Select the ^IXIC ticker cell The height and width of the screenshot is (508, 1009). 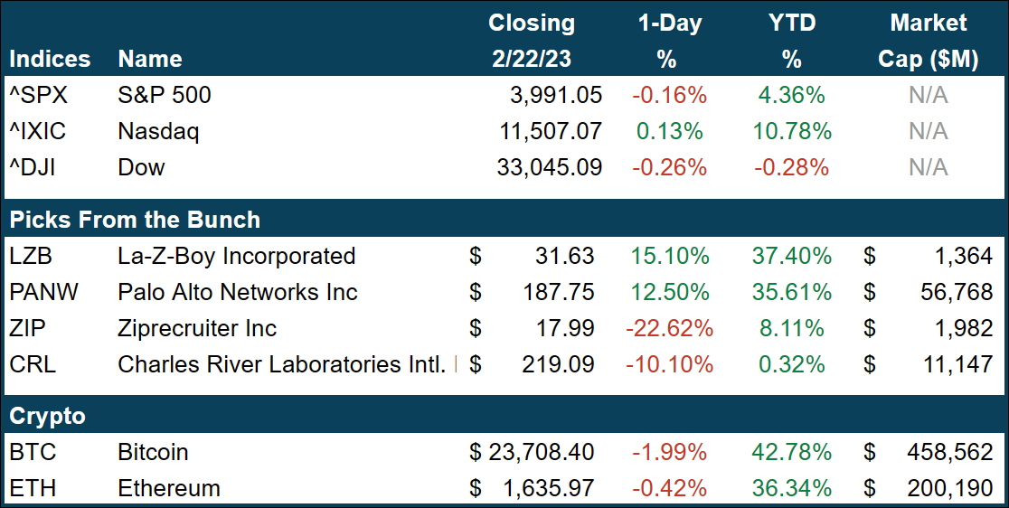37,131
